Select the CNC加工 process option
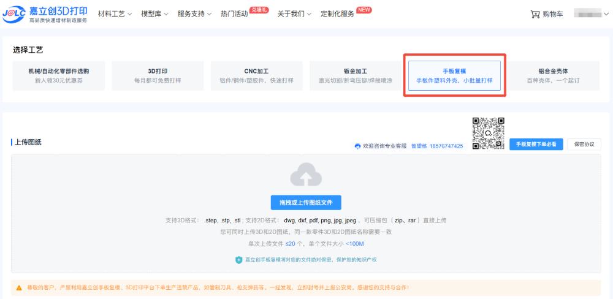Viewport: 613px width, 299px height. pyautogui.click(x=256, y=75)
